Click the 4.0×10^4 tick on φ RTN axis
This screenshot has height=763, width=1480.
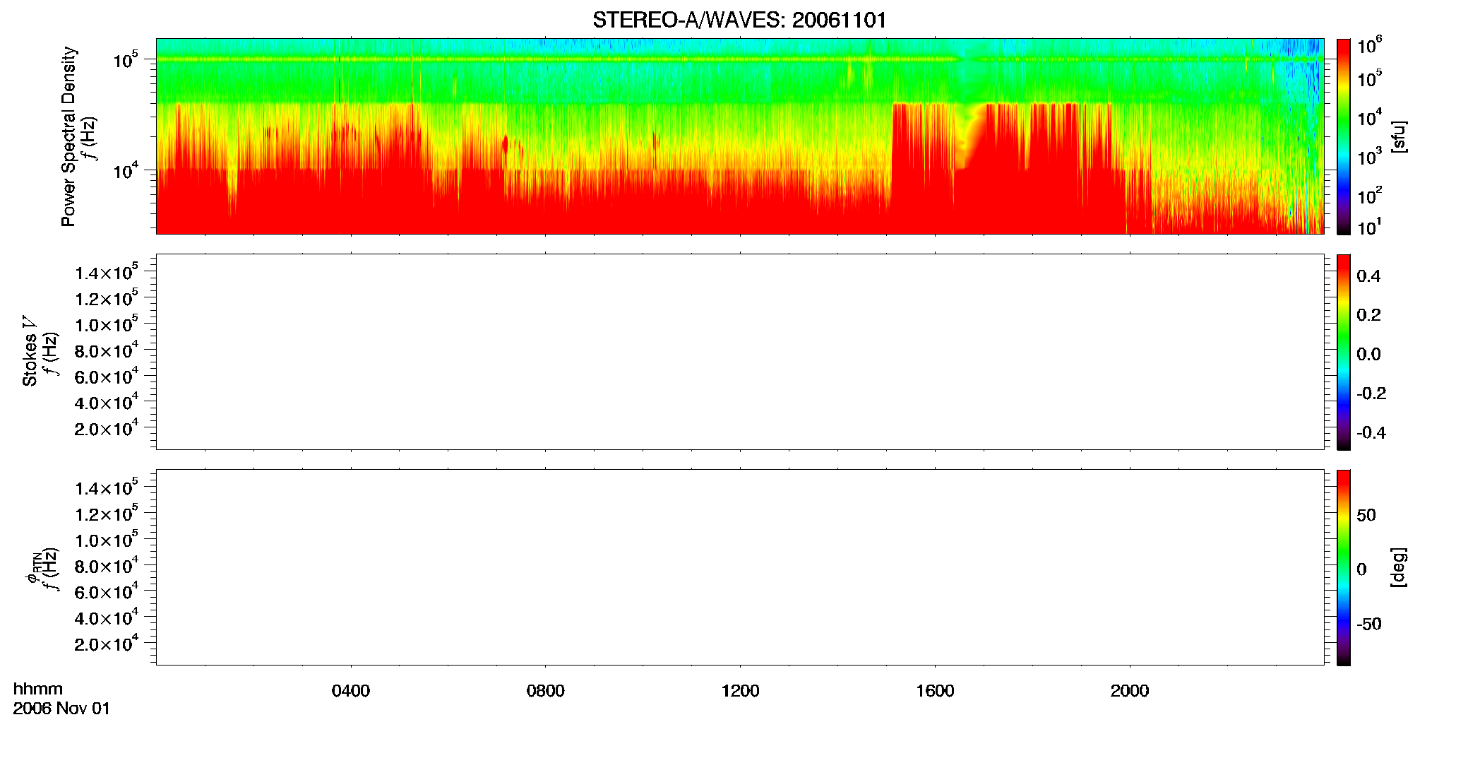[107, 617]
